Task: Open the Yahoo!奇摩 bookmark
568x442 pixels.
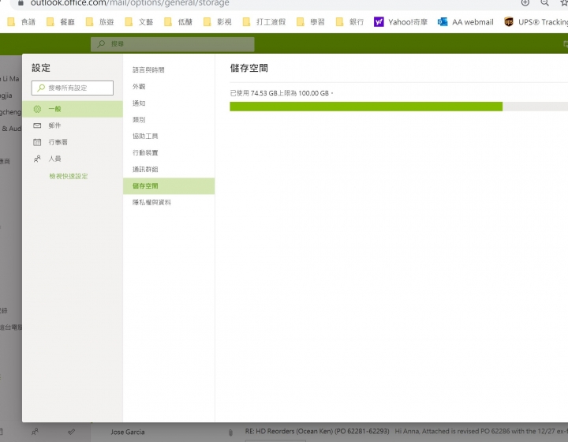Action: click(401, 22)
